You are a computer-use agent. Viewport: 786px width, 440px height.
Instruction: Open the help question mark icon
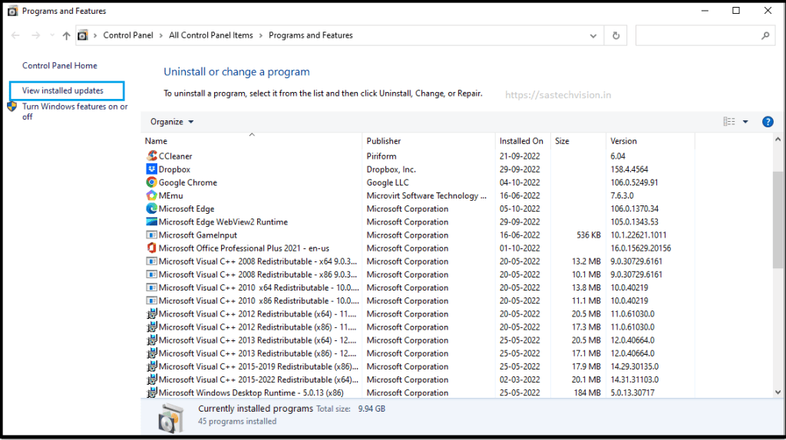click(768, 122)
